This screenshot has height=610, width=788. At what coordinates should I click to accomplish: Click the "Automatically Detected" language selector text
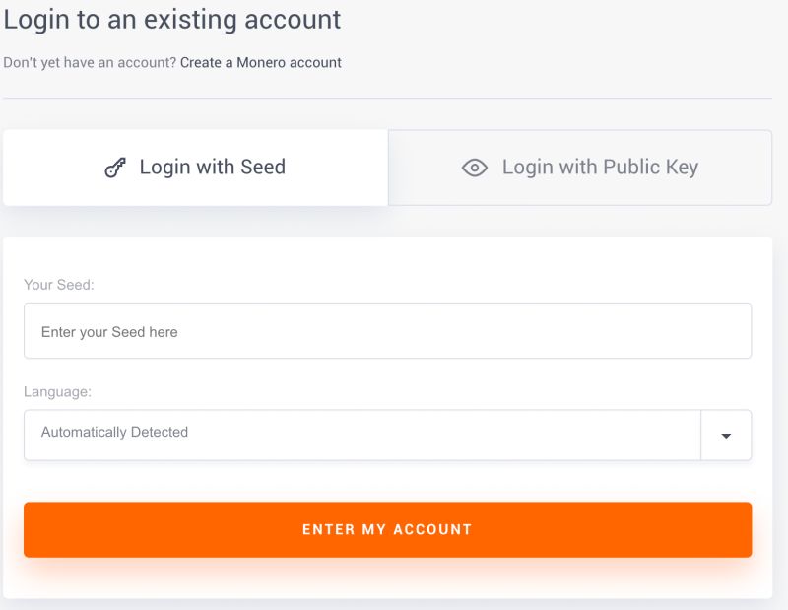point(114,432)
